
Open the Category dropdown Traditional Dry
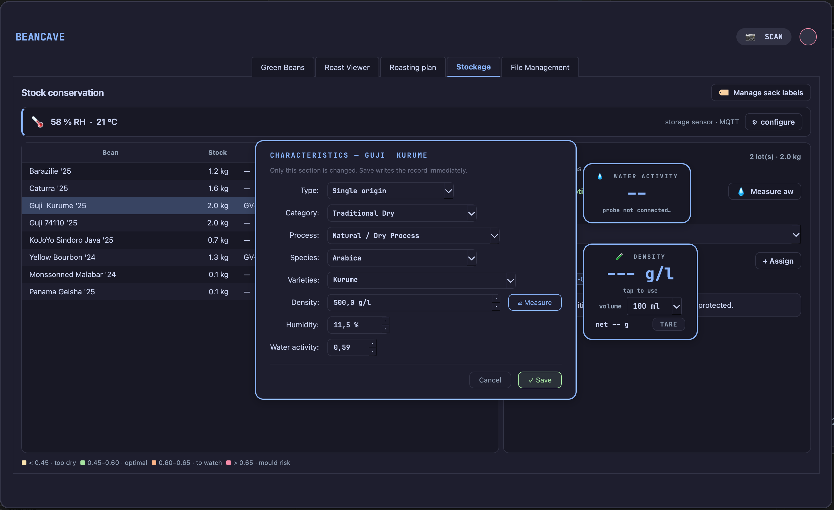[x=402, y=213]
